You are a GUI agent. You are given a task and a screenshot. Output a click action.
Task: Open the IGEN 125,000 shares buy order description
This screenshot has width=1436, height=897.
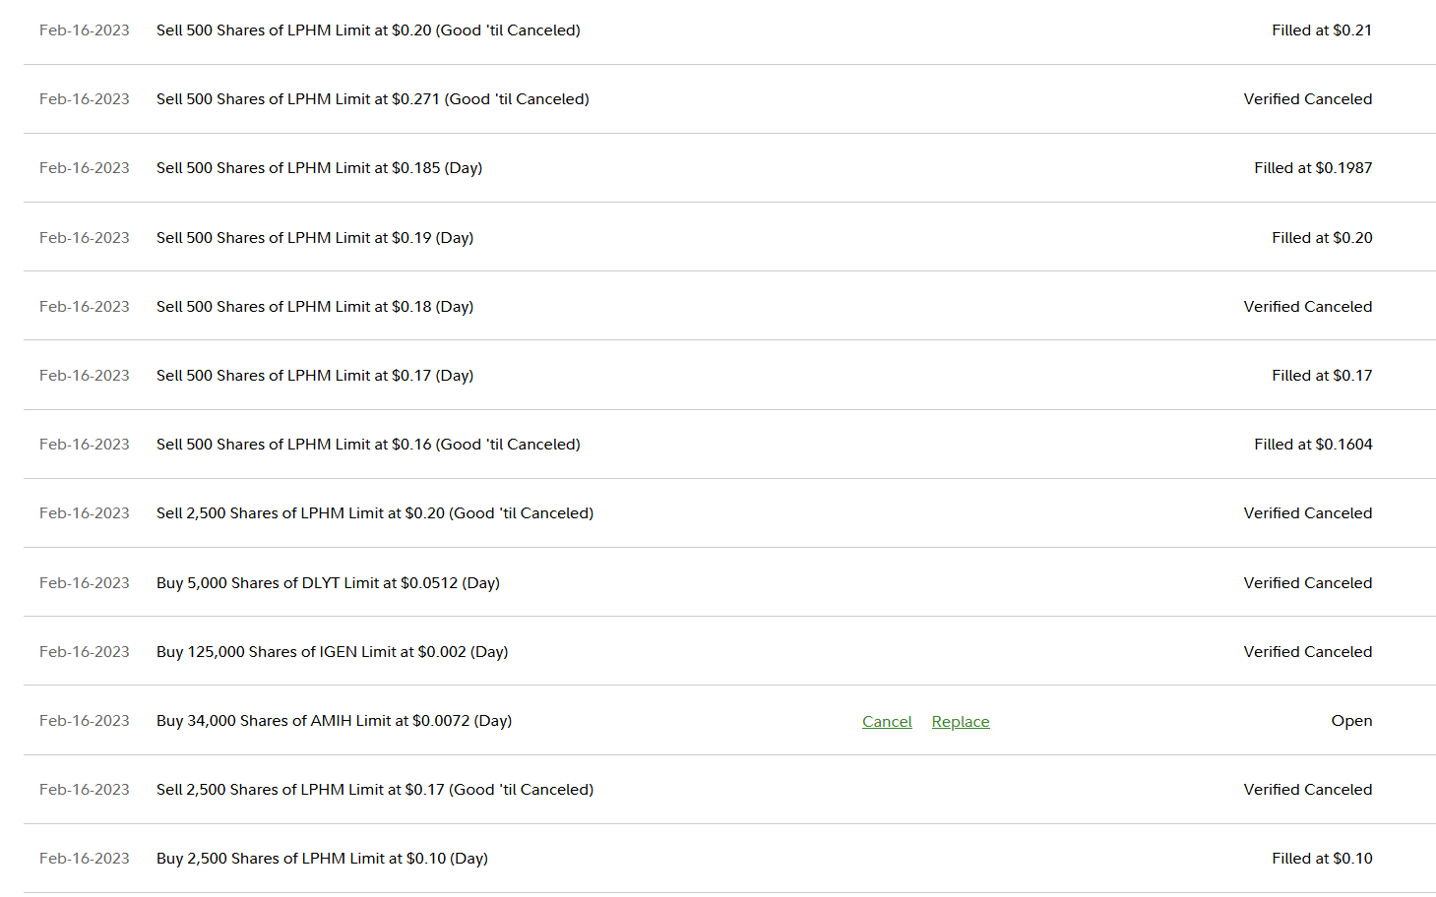click(x=332, y=652)
